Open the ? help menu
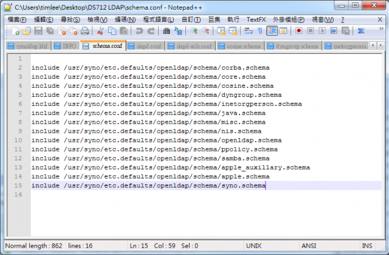This screenshot has height=255, width=389. (x=343, y=19)
